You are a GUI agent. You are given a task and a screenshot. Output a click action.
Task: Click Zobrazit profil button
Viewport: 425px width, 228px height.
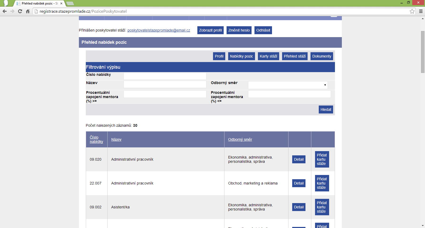[x=210, y=30]
